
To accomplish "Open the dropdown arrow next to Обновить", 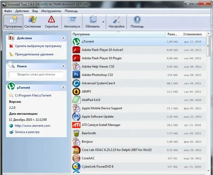I will (x=103, y=22).
